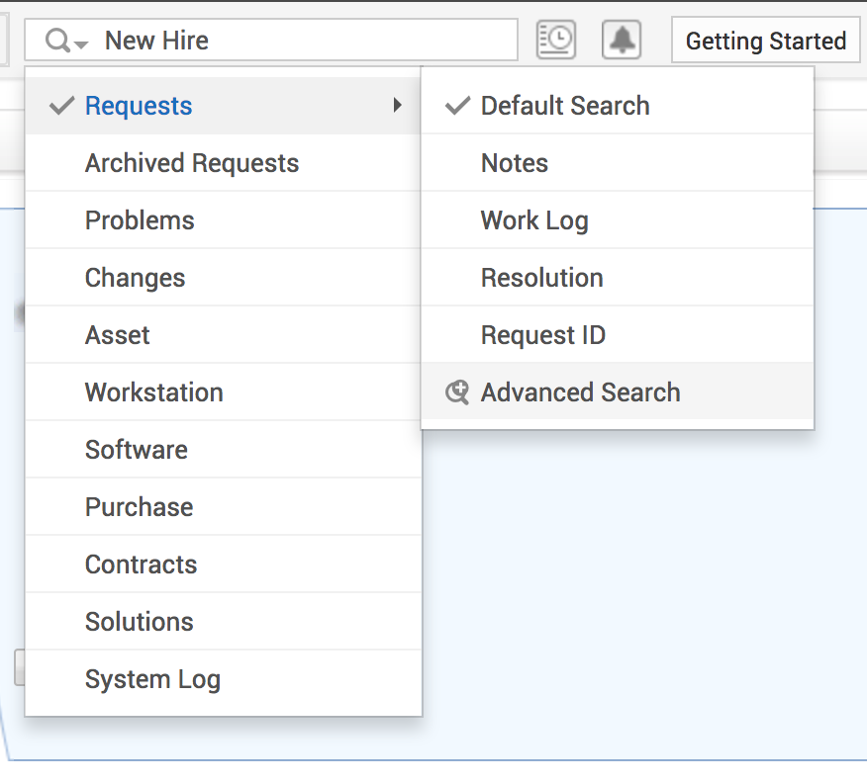Click the Getting Started button
867x783 pixels.
pos(766,41)
